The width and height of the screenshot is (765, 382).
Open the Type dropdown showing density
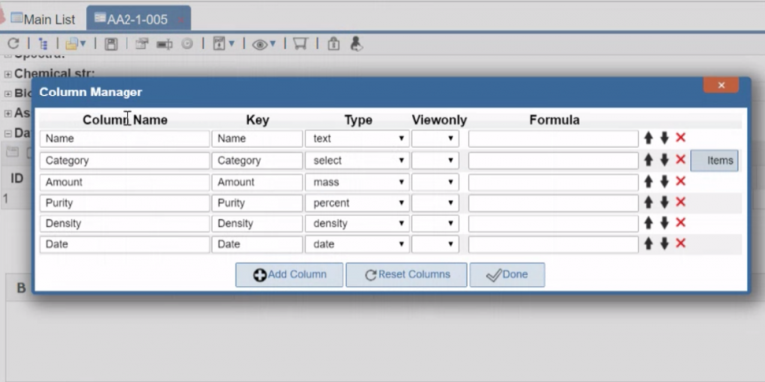(358, 223)
